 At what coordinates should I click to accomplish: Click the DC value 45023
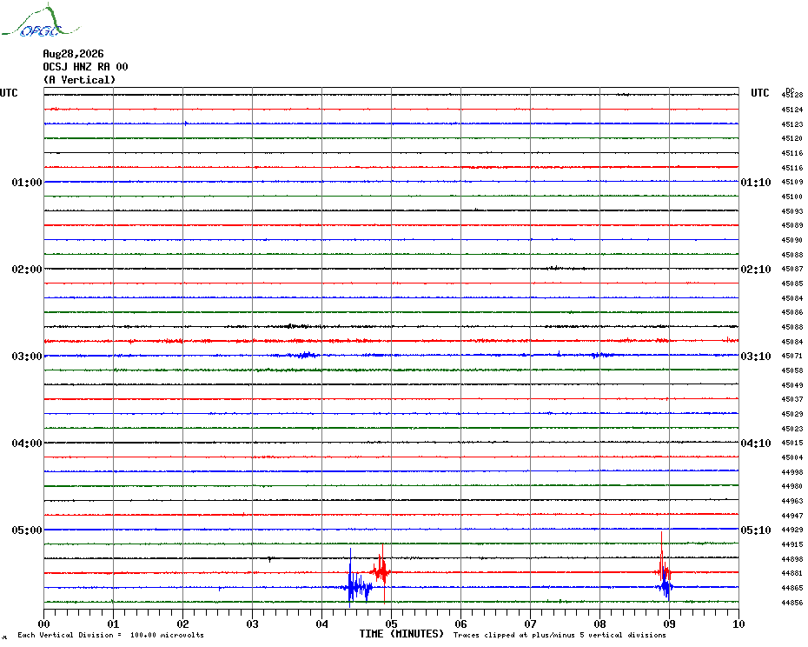tap(792, 429)
